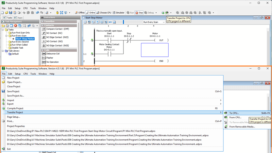Switch to Offline mode in the toolbar
This screenshot has height=153, width=272.
tap(80, 13)
